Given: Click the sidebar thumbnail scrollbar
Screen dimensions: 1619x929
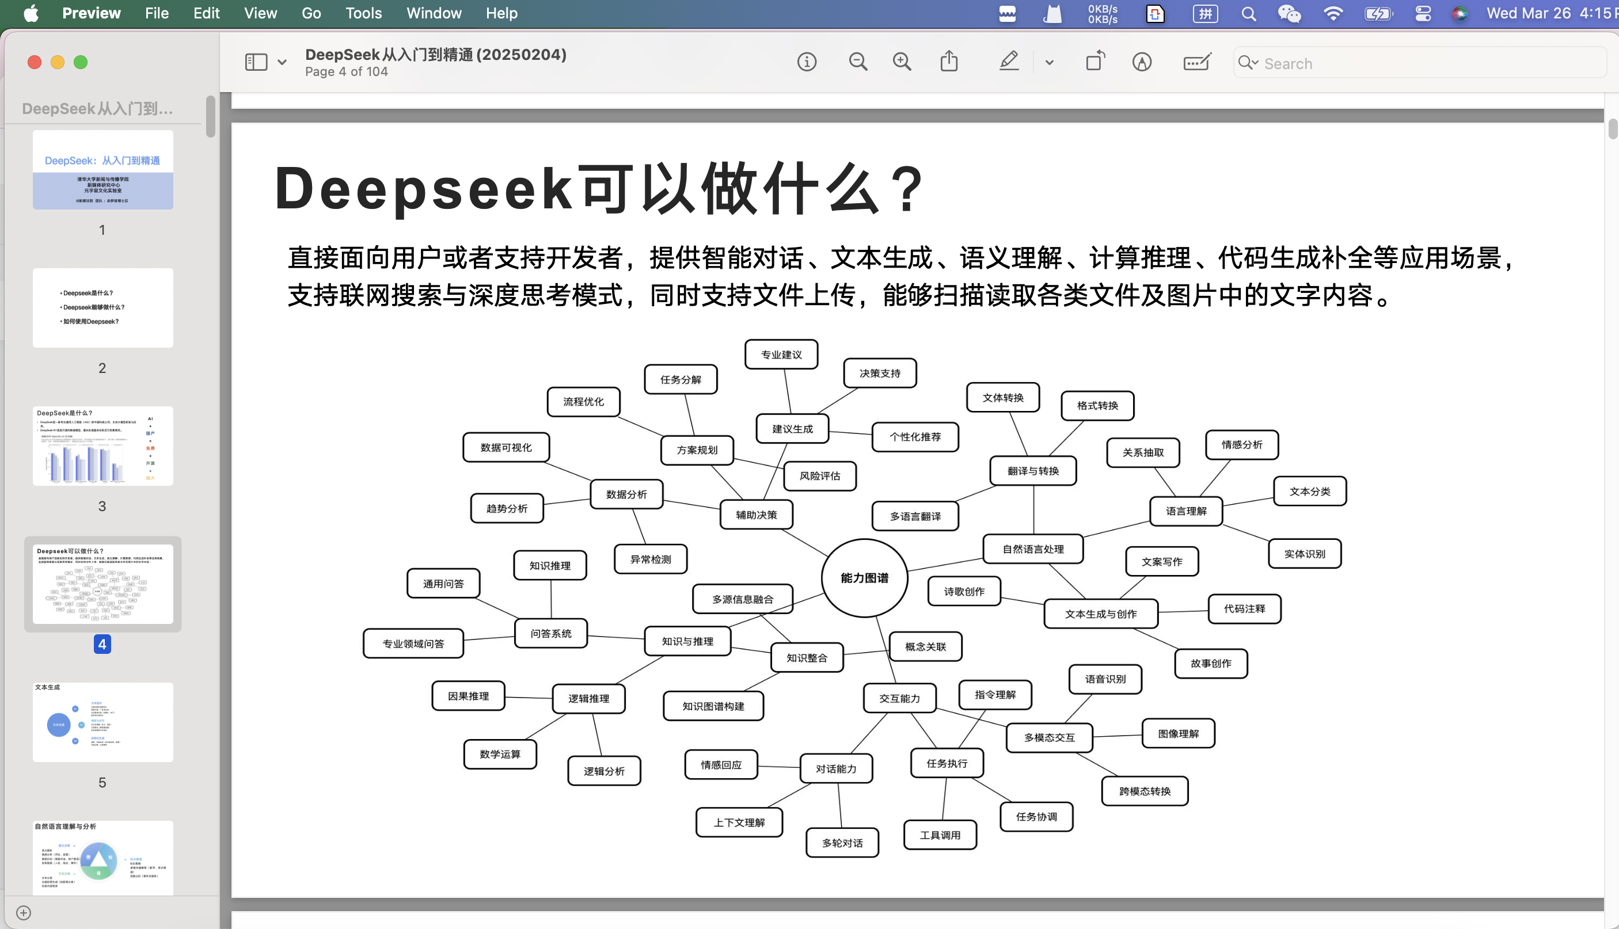Looking at the screenshot, I should (x=211, y=116).
